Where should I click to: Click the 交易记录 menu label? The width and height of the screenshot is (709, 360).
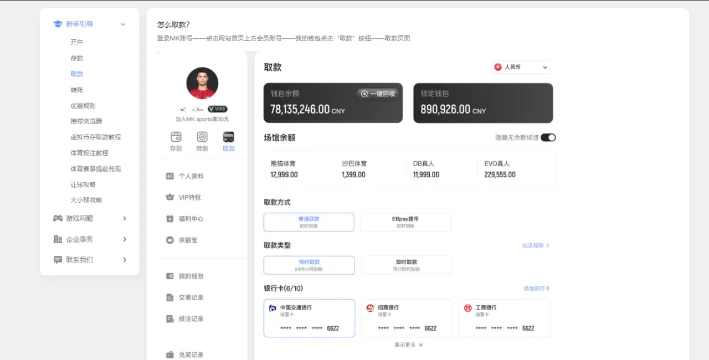click(191, 297)
